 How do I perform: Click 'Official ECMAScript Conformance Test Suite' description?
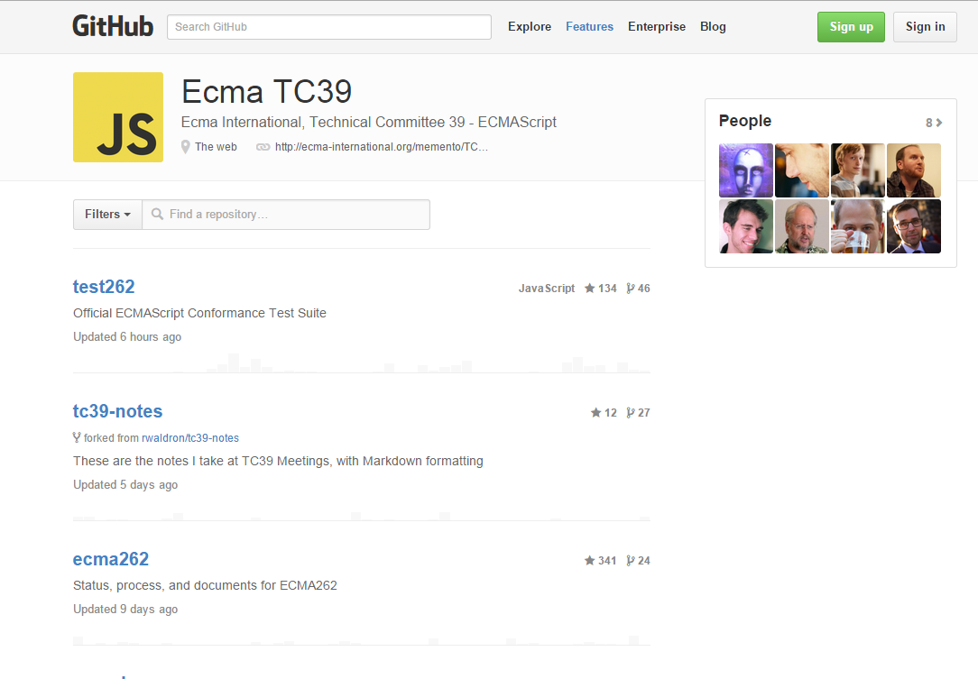[199, 313]
